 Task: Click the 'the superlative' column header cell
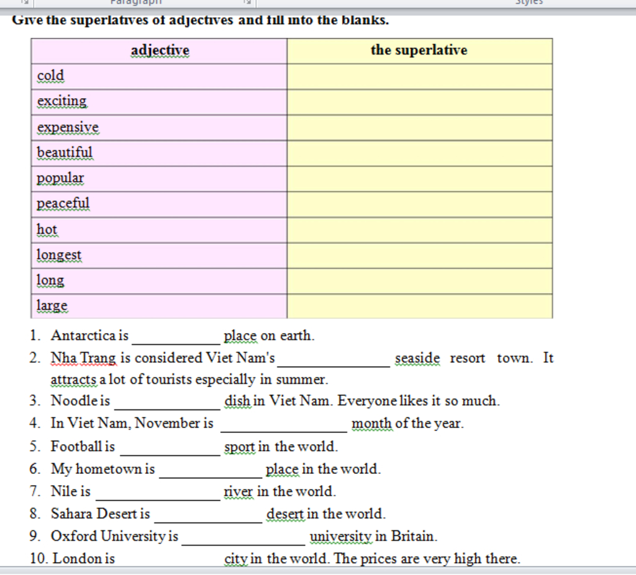click(419, 51)
